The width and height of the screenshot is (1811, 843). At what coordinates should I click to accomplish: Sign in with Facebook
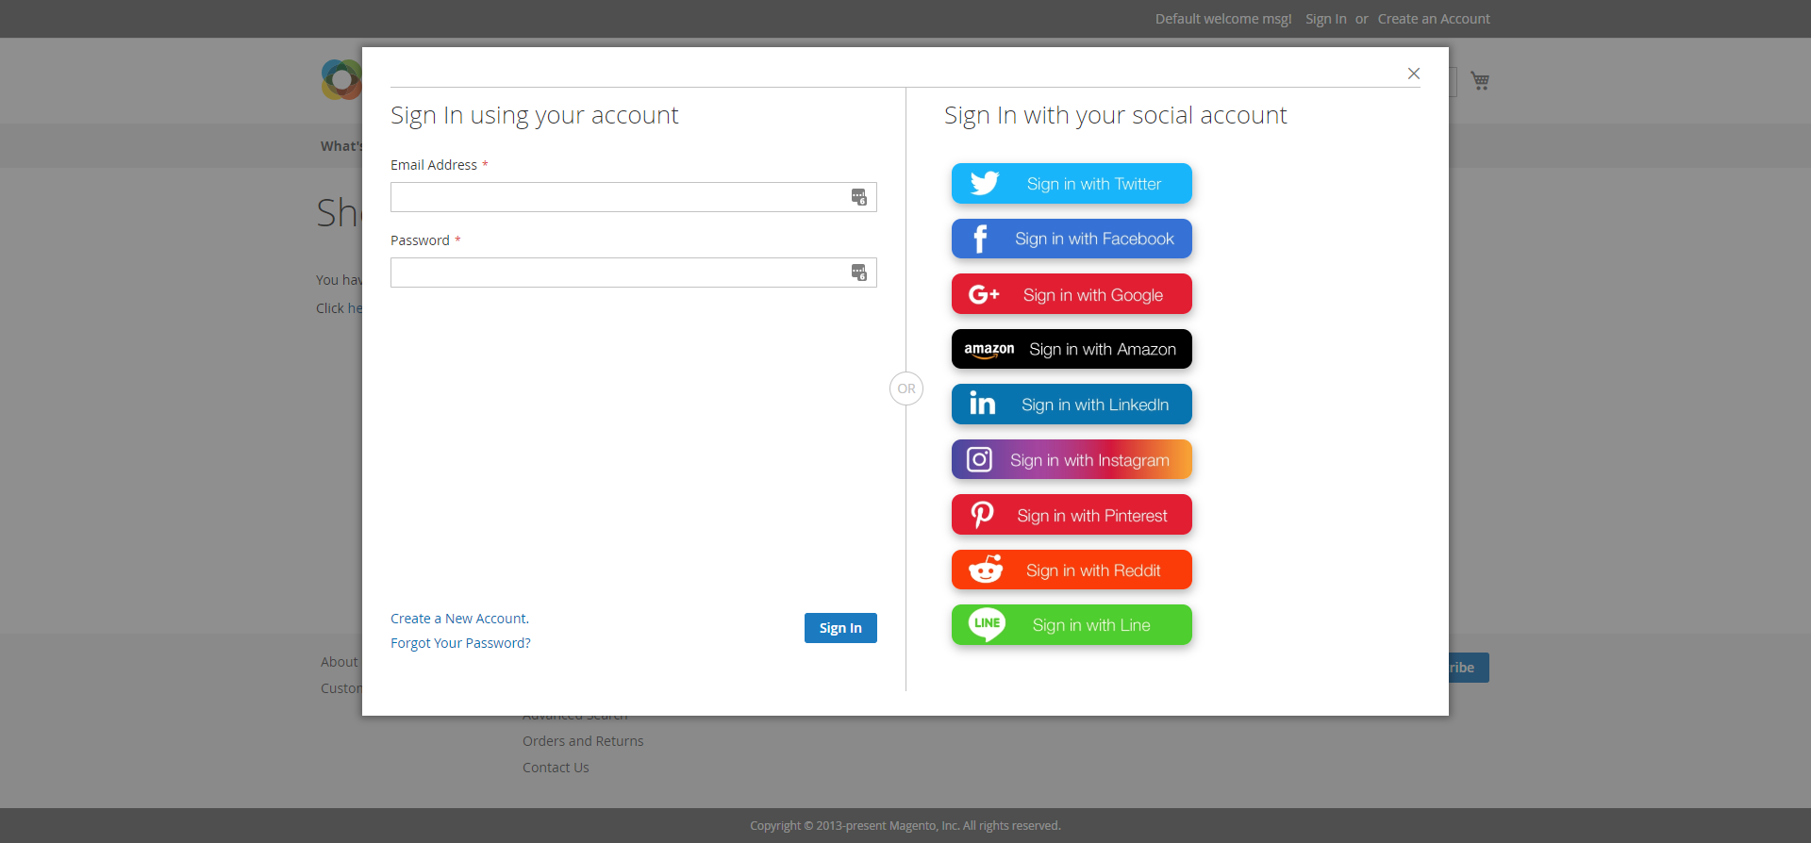1072,239
